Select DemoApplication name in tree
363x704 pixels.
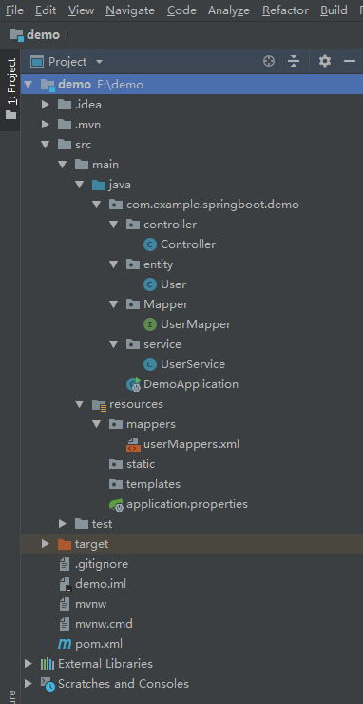[x=191, y=384]
